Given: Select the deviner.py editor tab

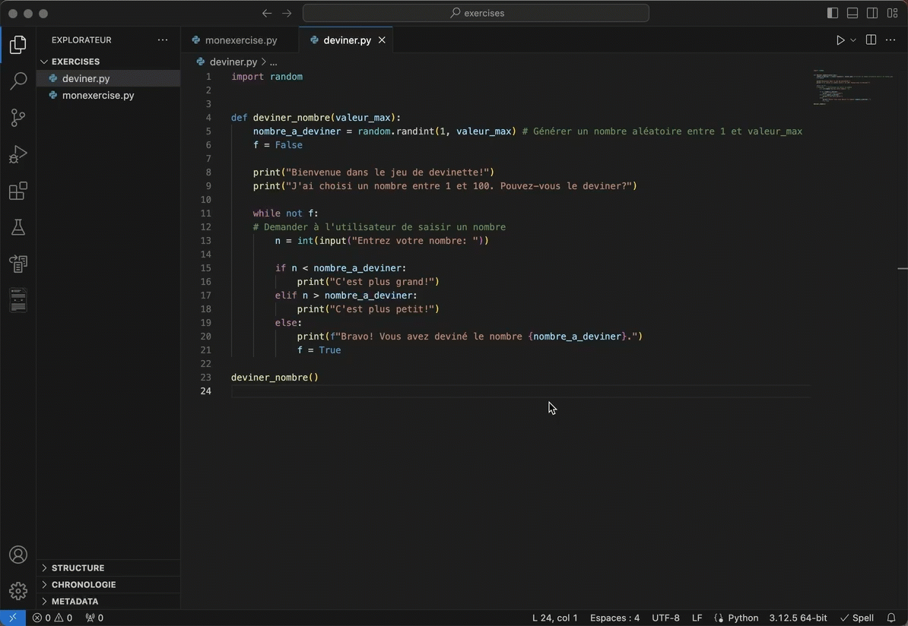Looking at the screenshot, I should (346, 40).
